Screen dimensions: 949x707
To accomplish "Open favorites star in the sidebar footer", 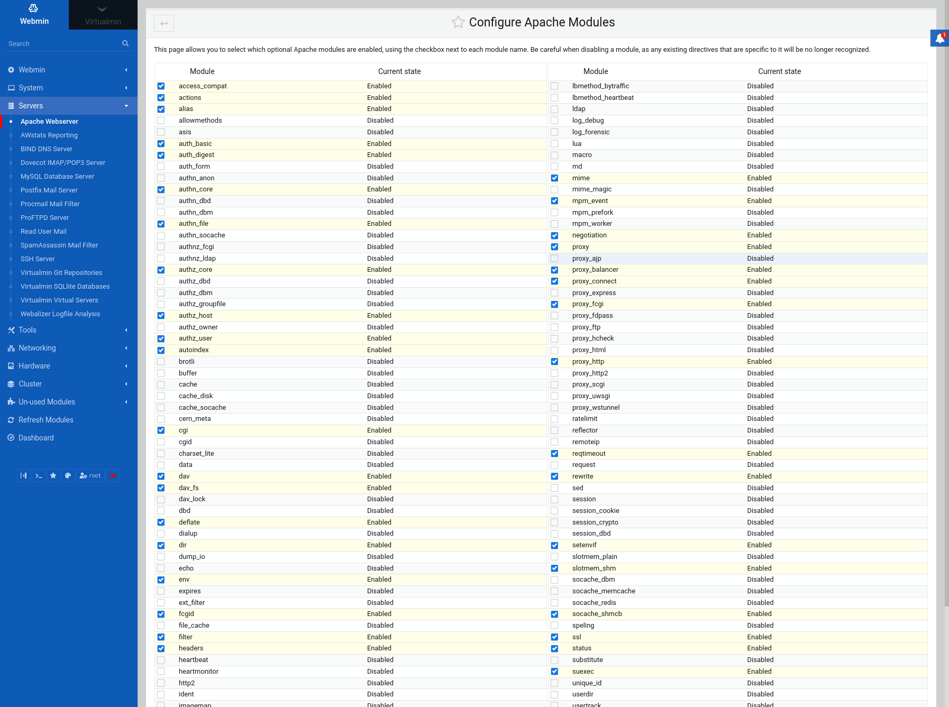I will pos(53,475).
